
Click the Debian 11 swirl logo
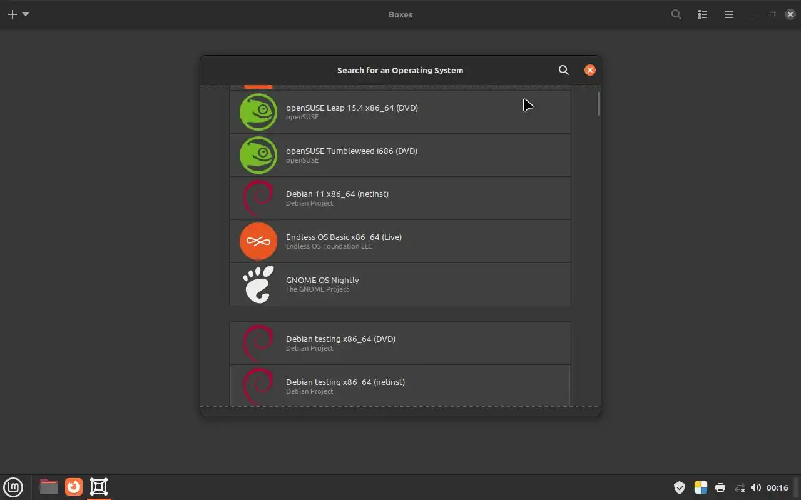point(258,198)
